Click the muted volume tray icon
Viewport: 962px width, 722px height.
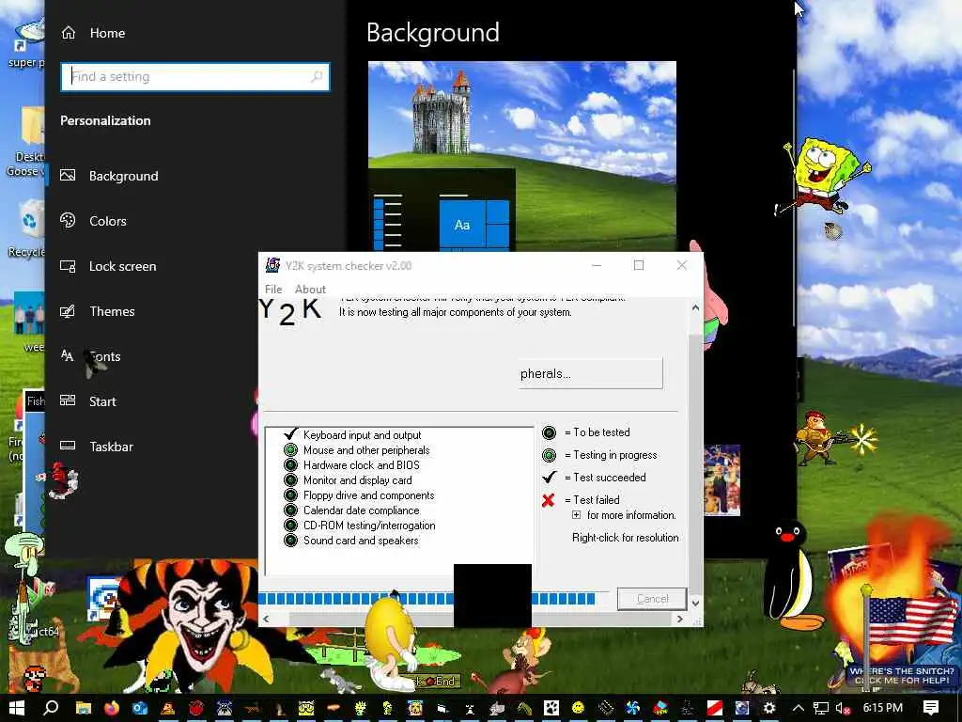pyautogui.click(x=844, y=708)
